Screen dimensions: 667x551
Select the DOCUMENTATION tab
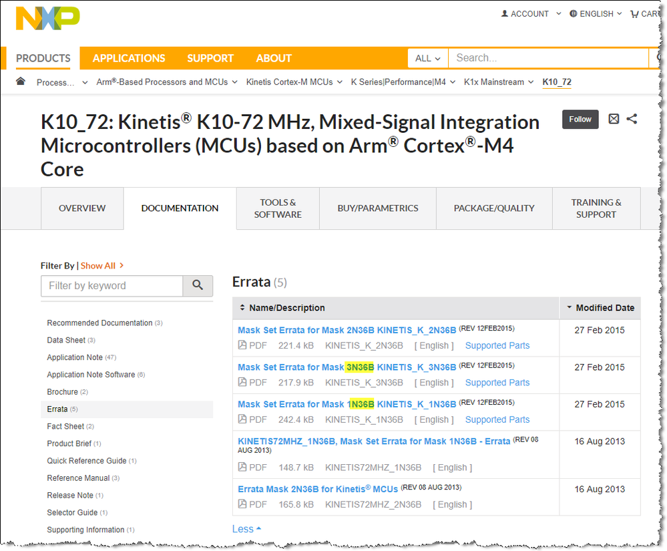(180, 208)
